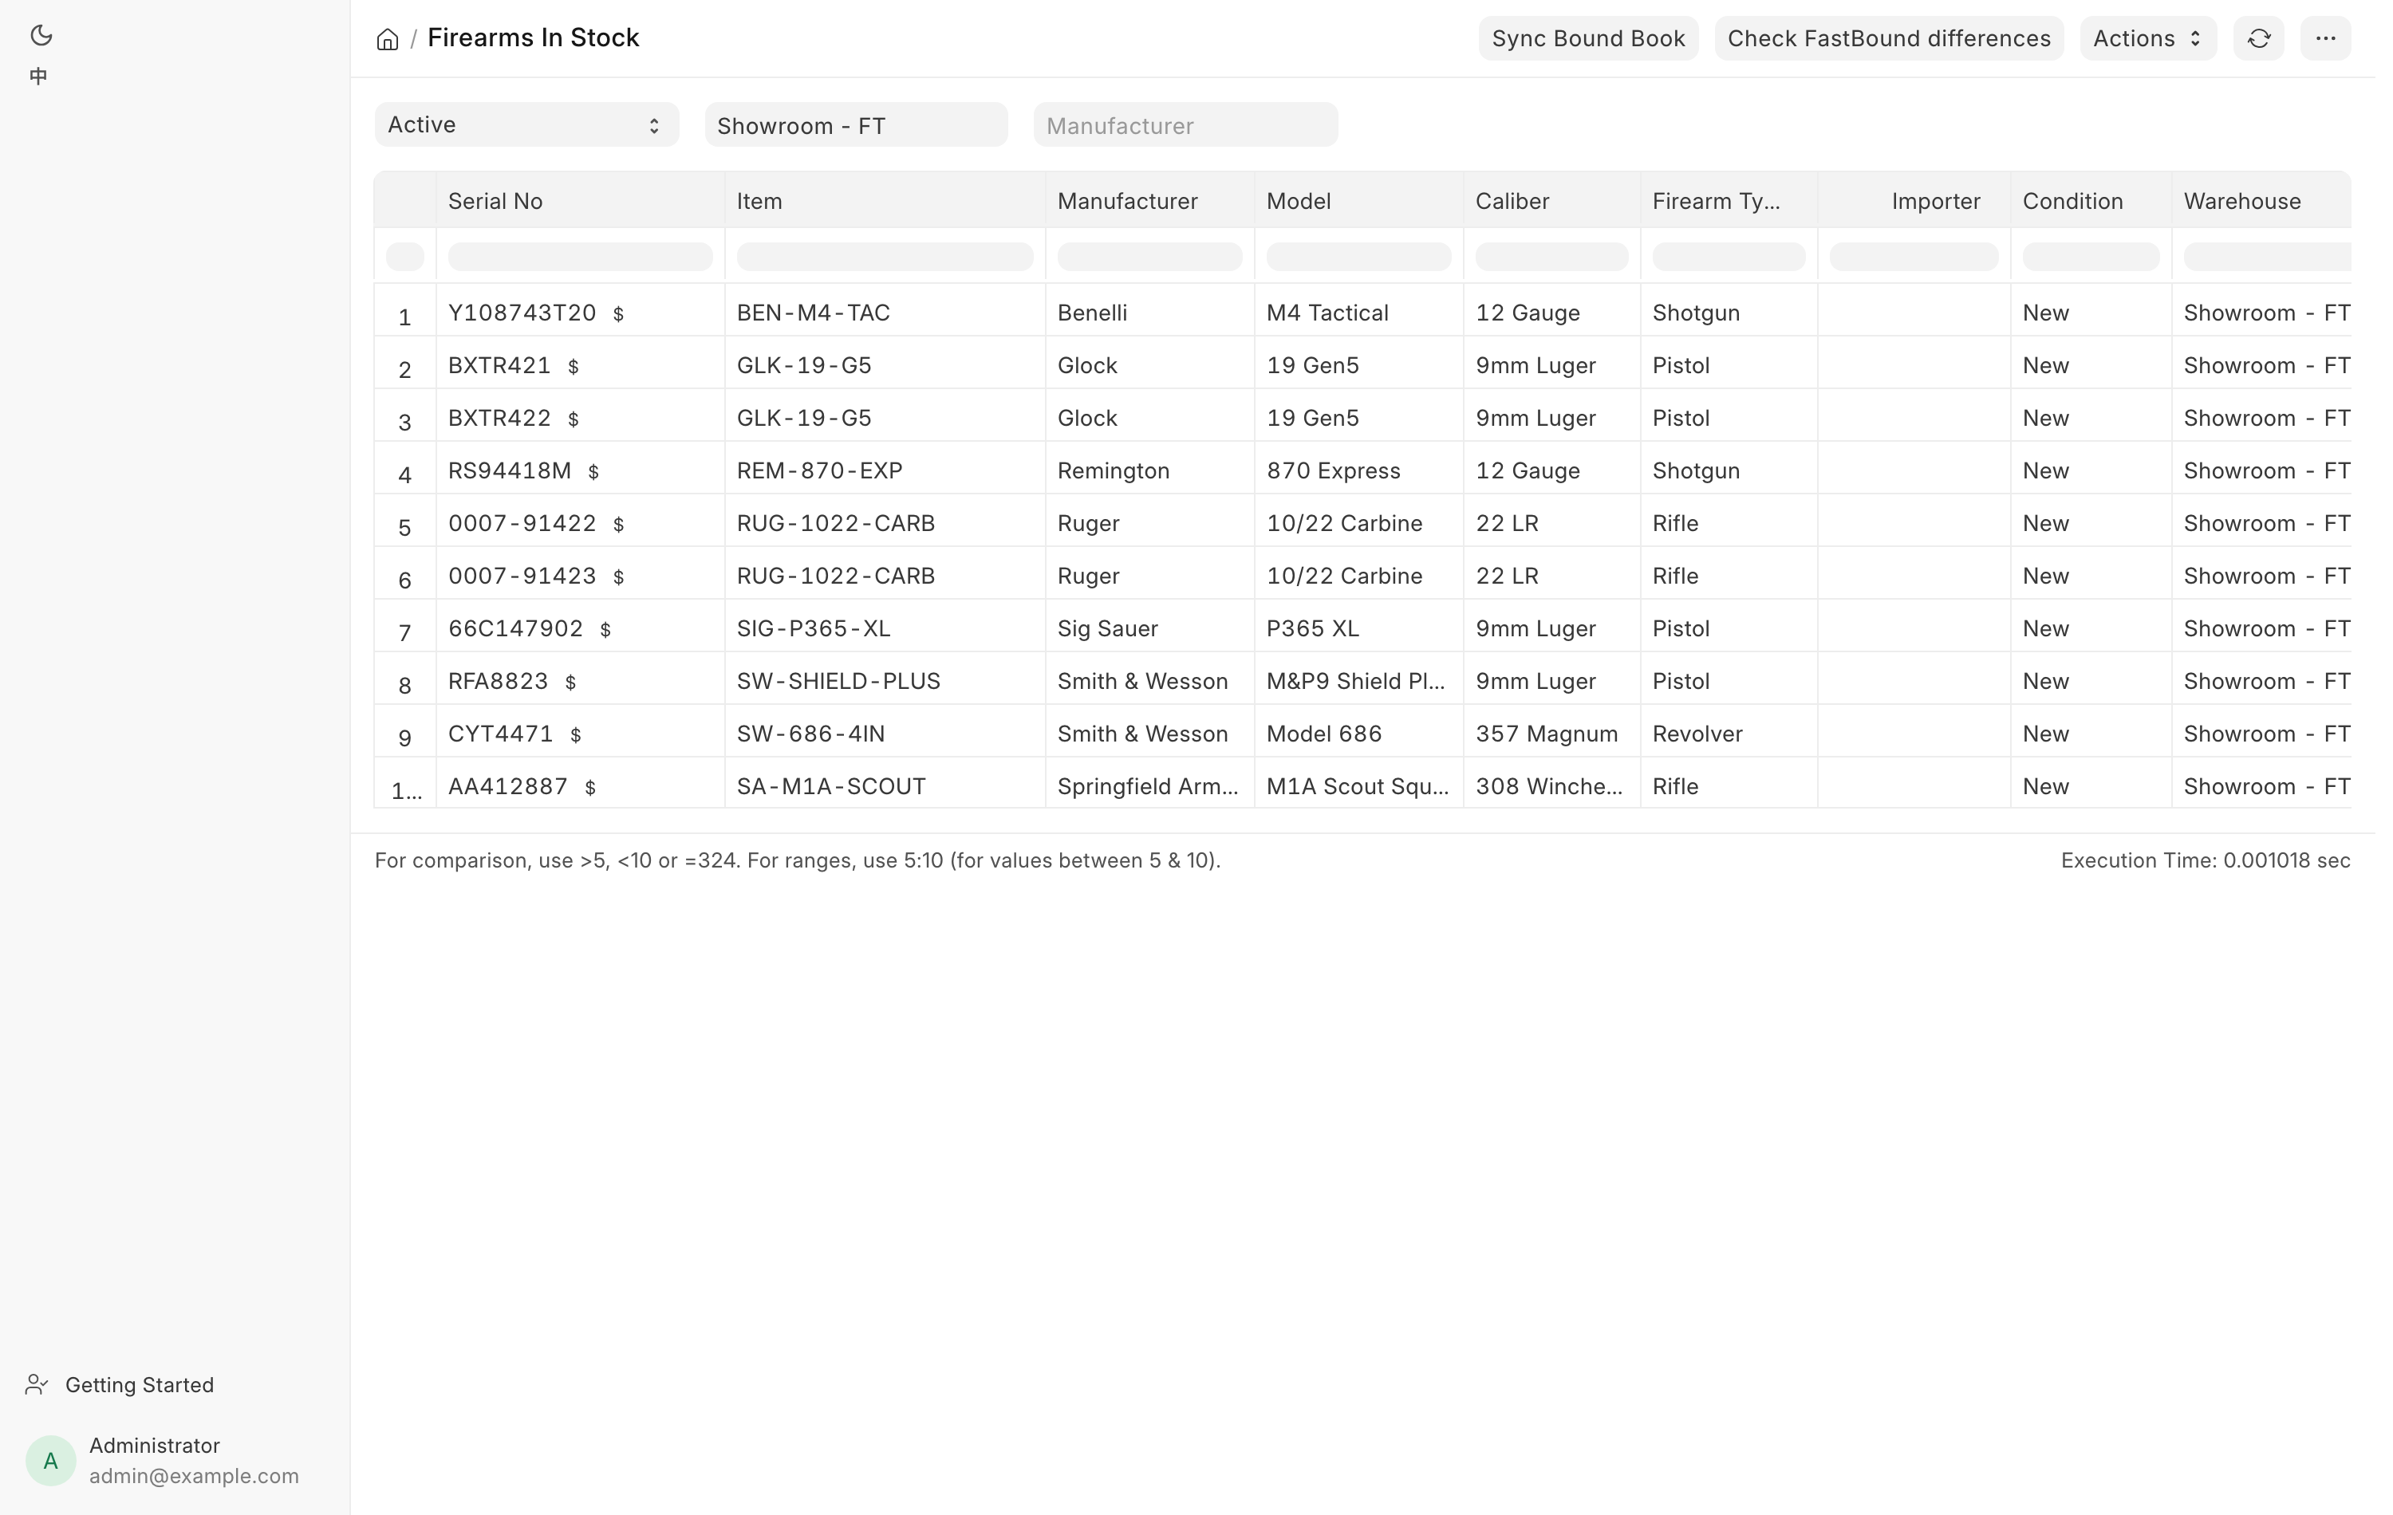Click the dollar icon next to Y108743T20
Viewport: 2393px width, 1515px height.
[x=619, y=315]
